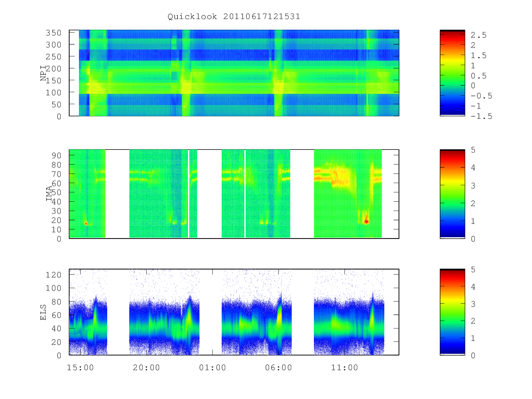This screenshot has height=399, width=532.
Task: Click inside the IMA spectrogram panel
Action: coord(234,194)
